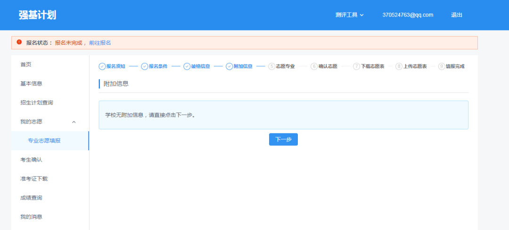
Task: Click the step 5 circle for 志愿专业
Action: pyautogui.click(x=271, y=66)
